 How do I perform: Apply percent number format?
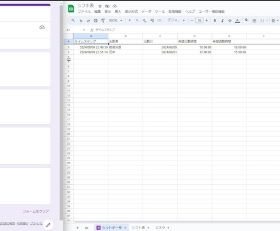tap(137, 21)
